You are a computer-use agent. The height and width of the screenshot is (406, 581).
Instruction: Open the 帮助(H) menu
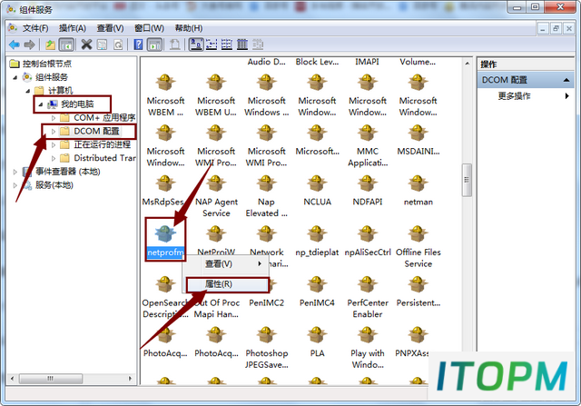(189, 28)
